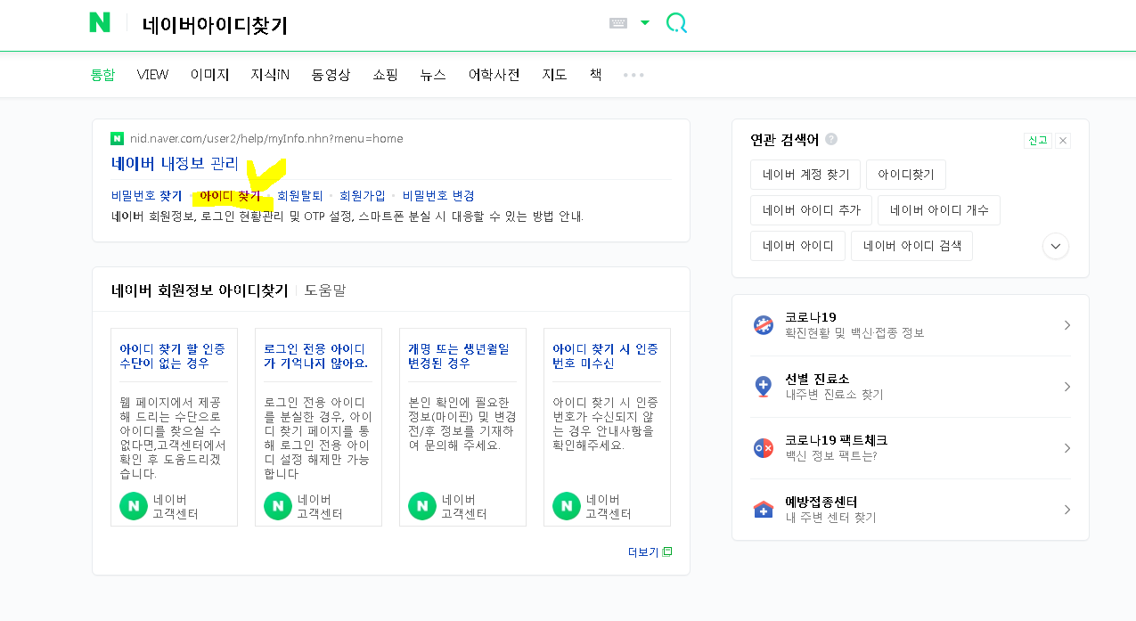
Task: Open the 이미지 tab
Action: coord(209,75)
